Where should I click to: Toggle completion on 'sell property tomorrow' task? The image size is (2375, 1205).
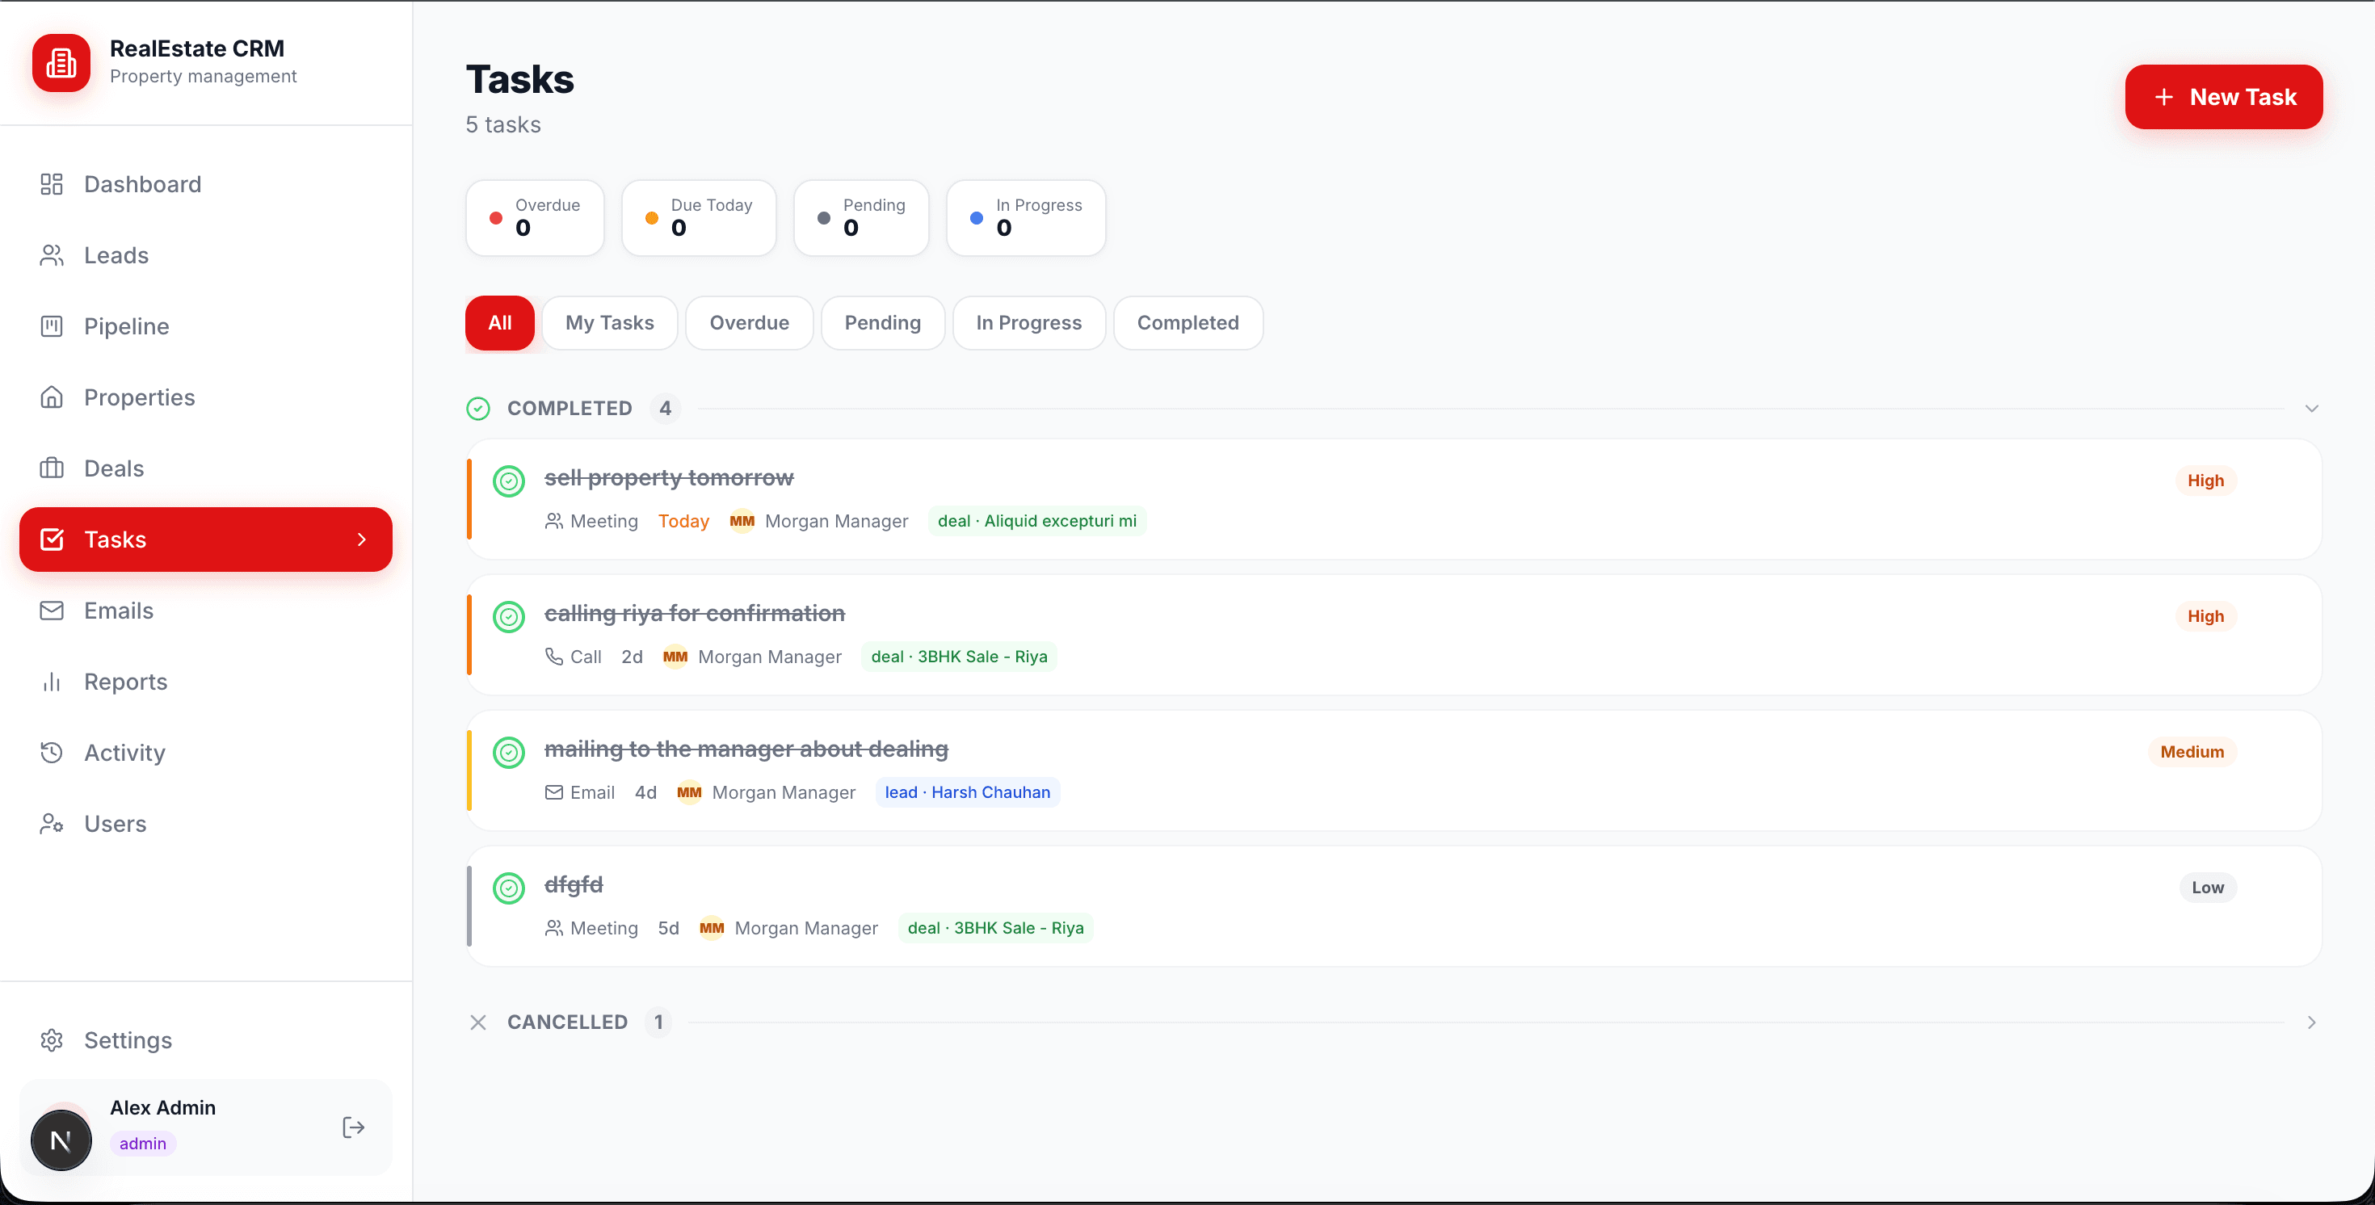click(x=509, y=481)
